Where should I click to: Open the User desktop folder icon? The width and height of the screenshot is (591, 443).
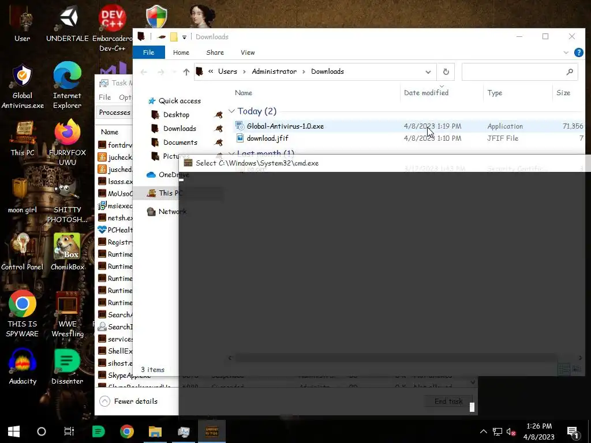[x=23, y=24]
